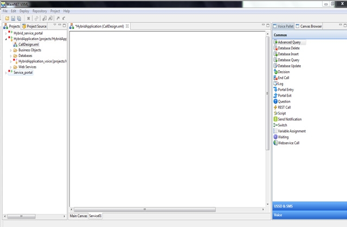Expand the Web Services folder

pyautogui.click(x=11, y=67)
